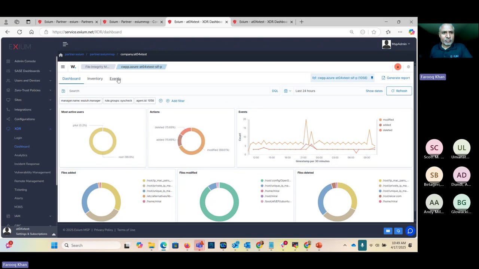The height and width of the screenshot is (269, 479).
Task: Open the calendar quick time-range dropdown
Action: [287, 91]
